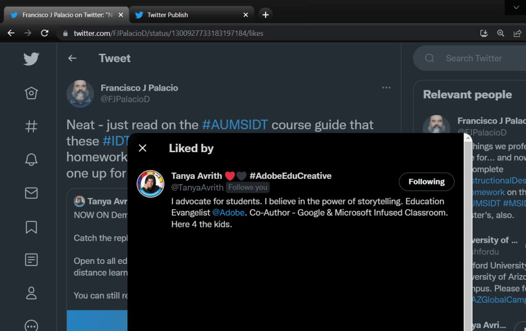Open the Explore hashtag icon
This screenshot has height=331, width=526.
31,127
